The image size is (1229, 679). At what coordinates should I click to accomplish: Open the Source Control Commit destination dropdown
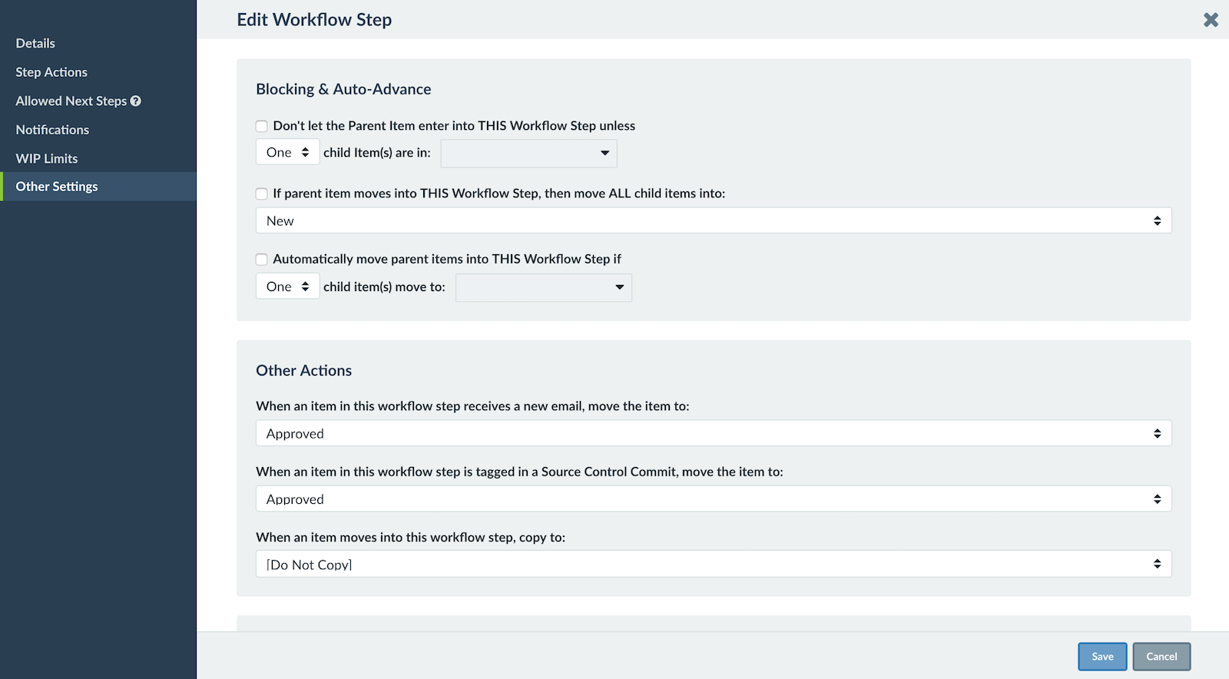point(713,498)
